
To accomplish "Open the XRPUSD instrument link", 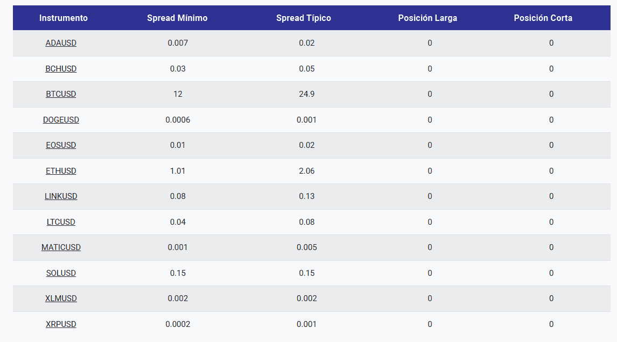I will tap(61, 324).
